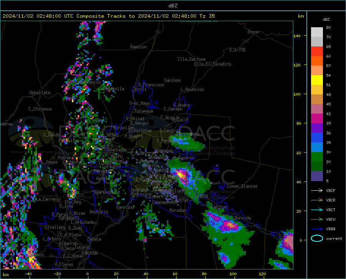The image size is (346, 279).
Task: Click the Lomas_Blancas map label
Action: 242,186
